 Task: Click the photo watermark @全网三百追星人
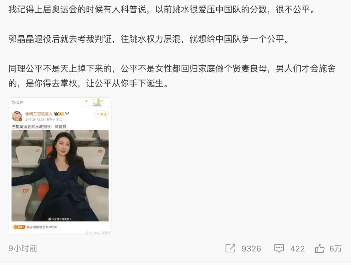pos(60,219)
